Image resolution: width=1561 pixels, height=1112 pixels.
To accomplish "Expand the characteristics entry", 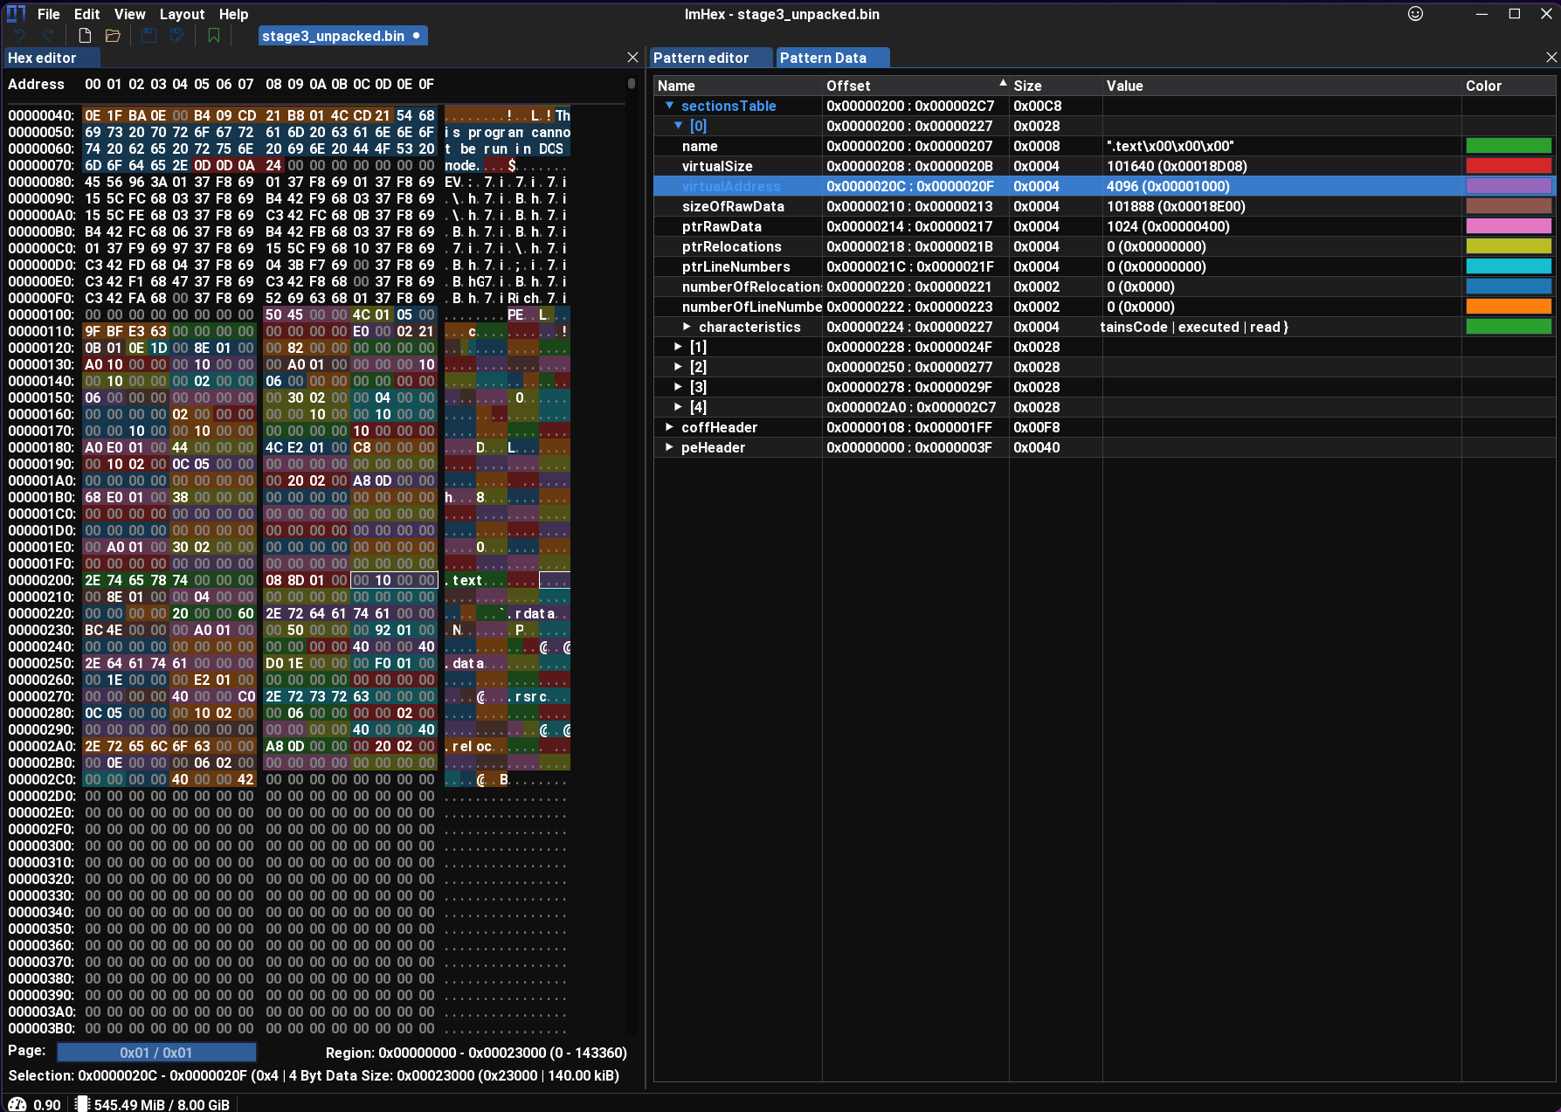I will pyautogui.click(x=687, y=327).
